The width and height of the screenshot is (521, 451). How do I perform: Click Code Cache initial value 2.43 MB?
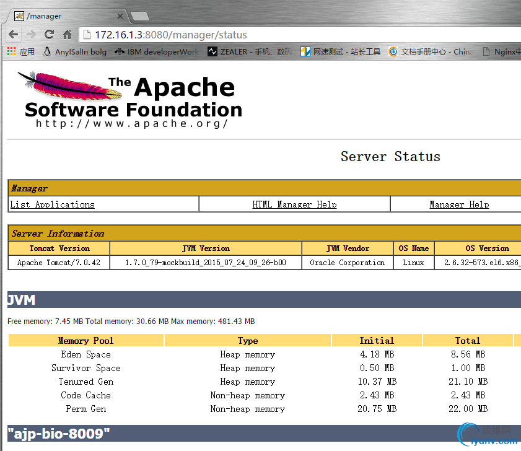377,395
